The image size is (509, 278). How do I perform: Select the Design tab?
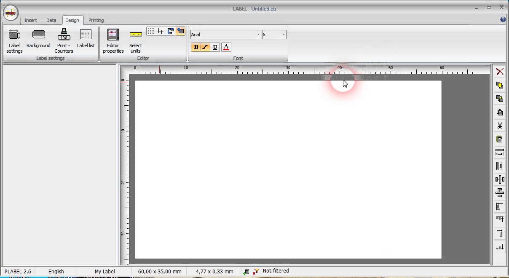[x=72, y=20]
